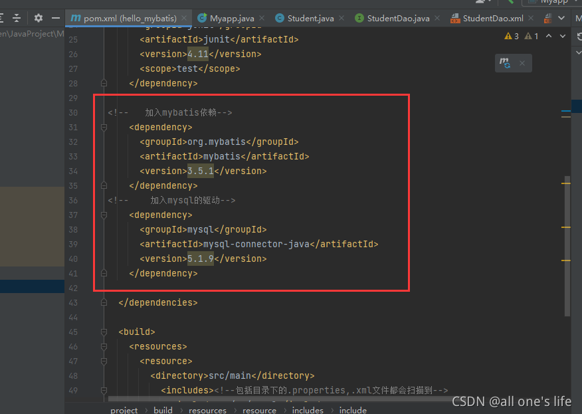Image resolution: width=582 pixels, height=414 pixels.
Task: Select breadcrumb item build
Action: coord(163,410)
